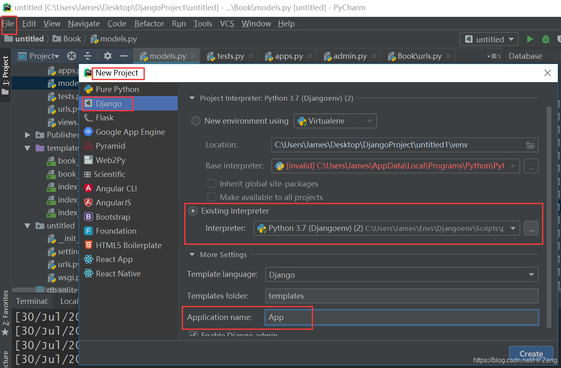Collapse the More Settings section
Image resolution: width=561 pixels, height=368 pixels.
(192, 255)
